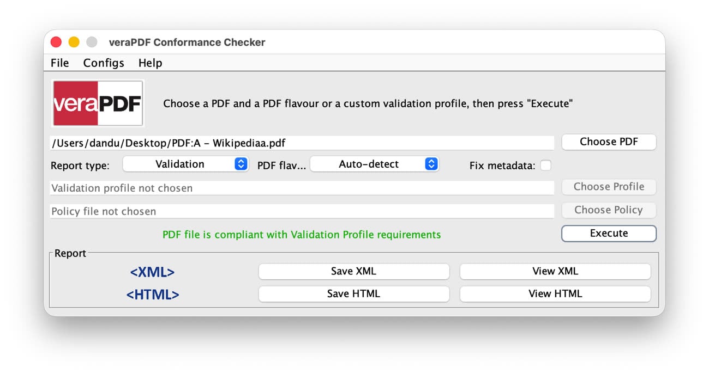Enable the Fix metadata checkbox
Screen dimensions: 709x374
pyautogui.click(x=545, y=165)
